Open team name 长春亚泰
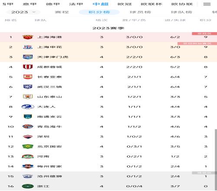The width and height of the screenshot is (217, 191). [x=49, y=77]
